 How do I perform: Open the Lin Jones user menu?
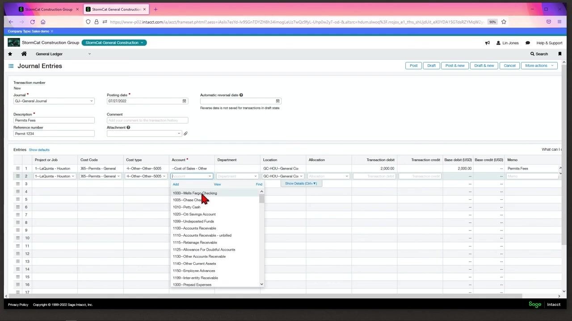click(508, 43)
